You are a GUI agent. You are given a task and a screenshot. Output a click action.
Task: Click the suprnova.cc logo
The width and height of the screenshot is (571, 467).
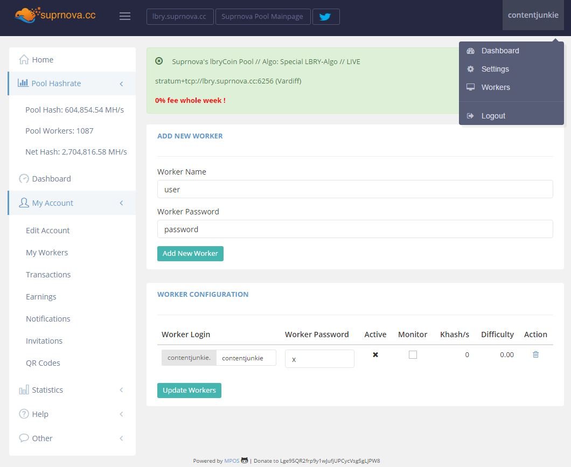pyautogui.click(x=55, y=15)
